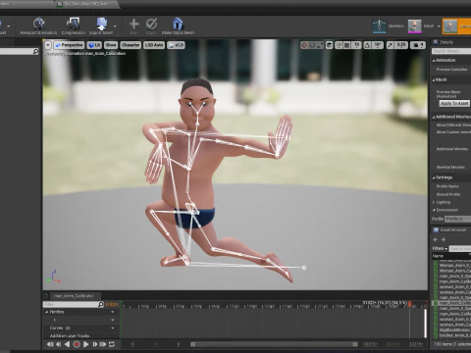The height and width of the screenshot is (353, 471).
Task: Click the Search Details input field
Action: tap(451, 51)
